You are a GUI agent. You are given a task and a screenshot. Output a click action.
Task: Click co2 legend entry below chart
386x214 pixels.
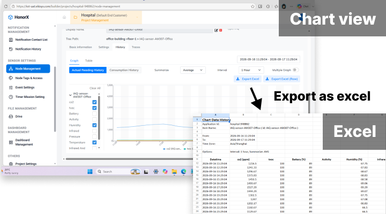(x=172, y=149)
